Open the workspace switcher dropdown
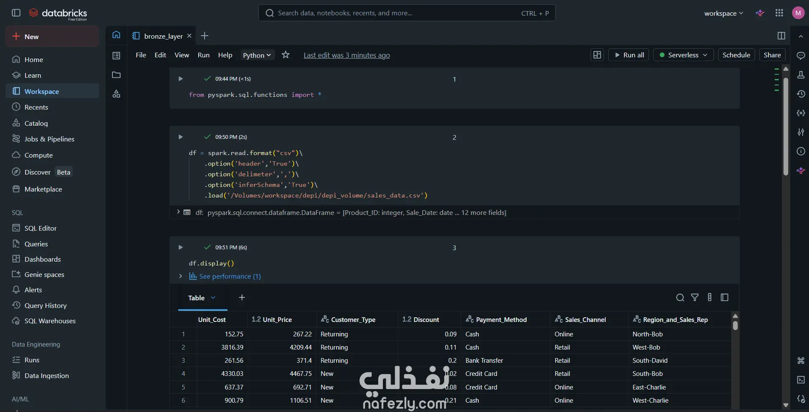The image size is (809, 412). [x=724, y=13]
